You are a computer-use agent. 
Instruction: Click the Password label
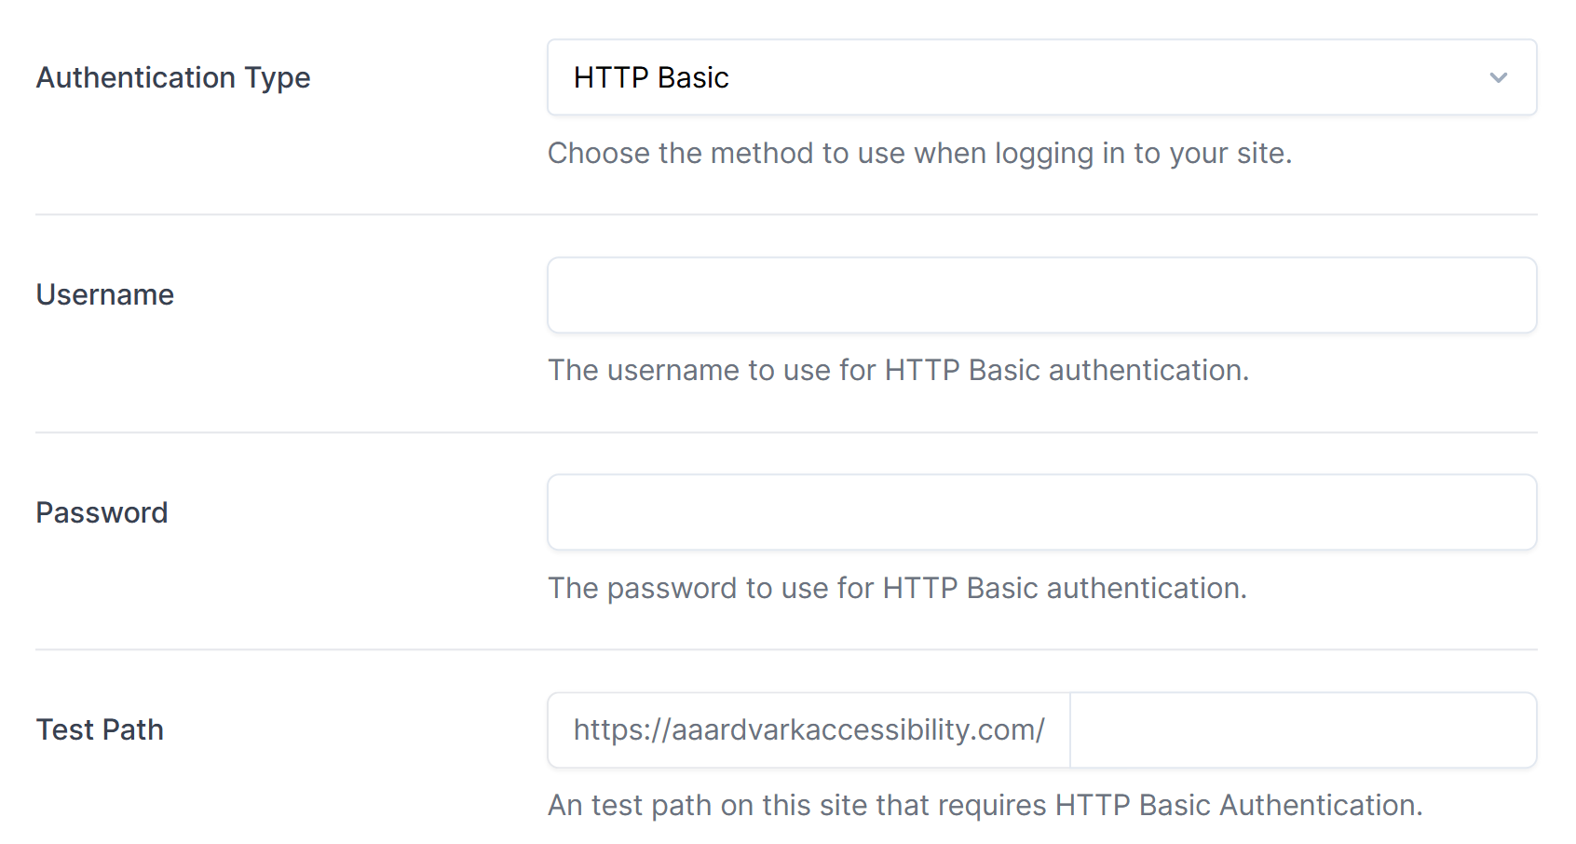[x=102, y=511]
